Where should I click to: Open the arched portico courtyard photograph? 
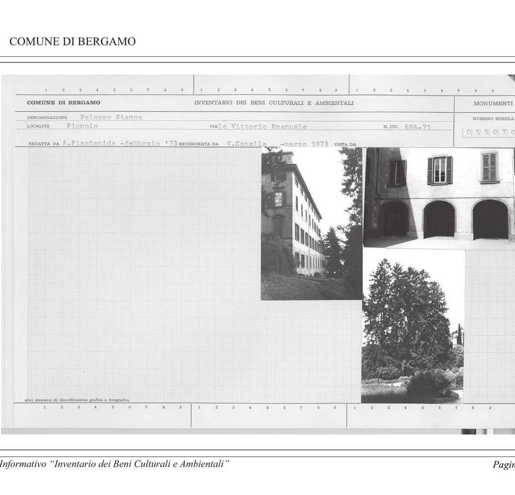[439, 197]
